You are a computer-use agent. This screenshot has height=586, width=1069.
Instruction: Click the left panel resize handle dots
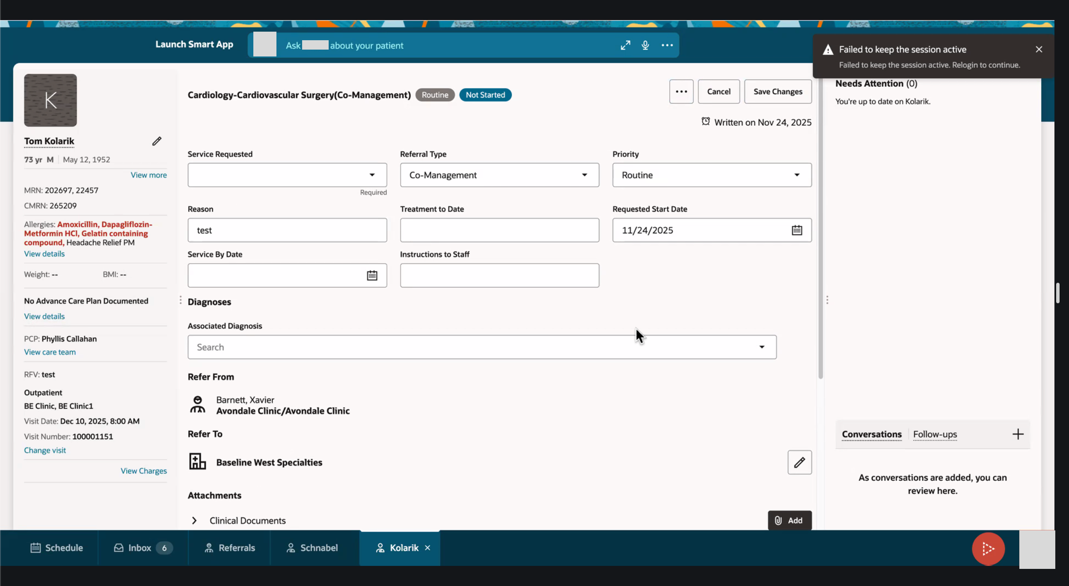coord(180,300)
